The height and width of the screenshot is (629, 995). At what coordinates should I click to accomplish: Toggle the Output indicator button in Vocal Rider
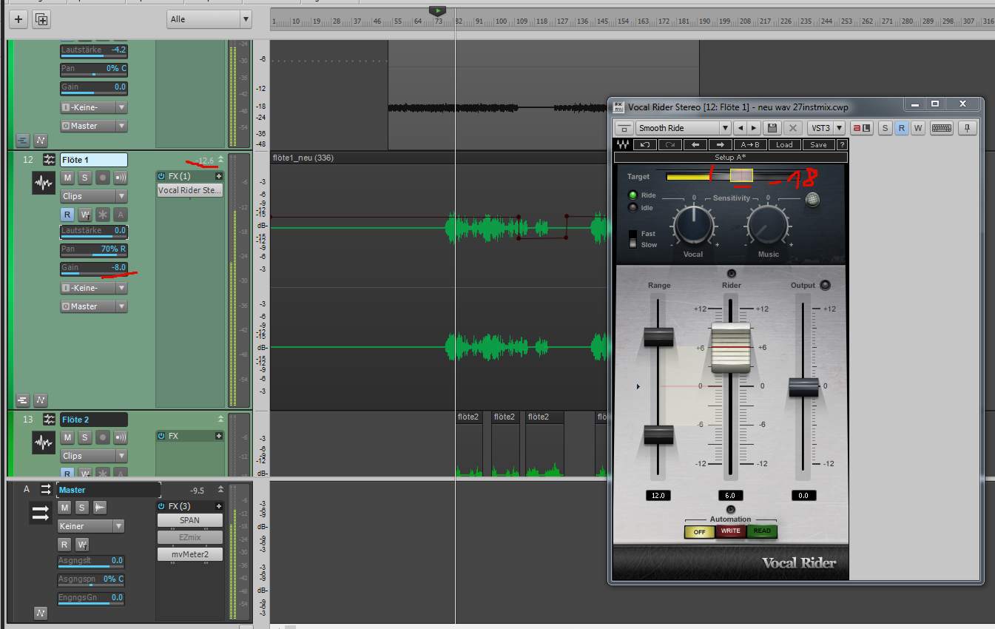click(825, 285)
